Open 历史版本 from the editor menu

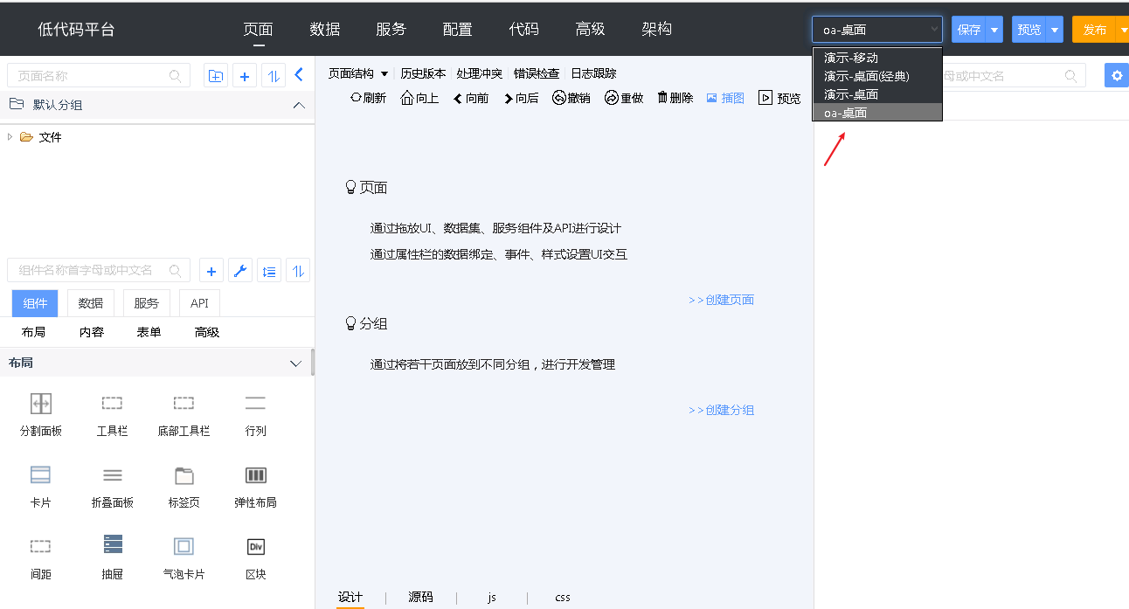point(423,73)
